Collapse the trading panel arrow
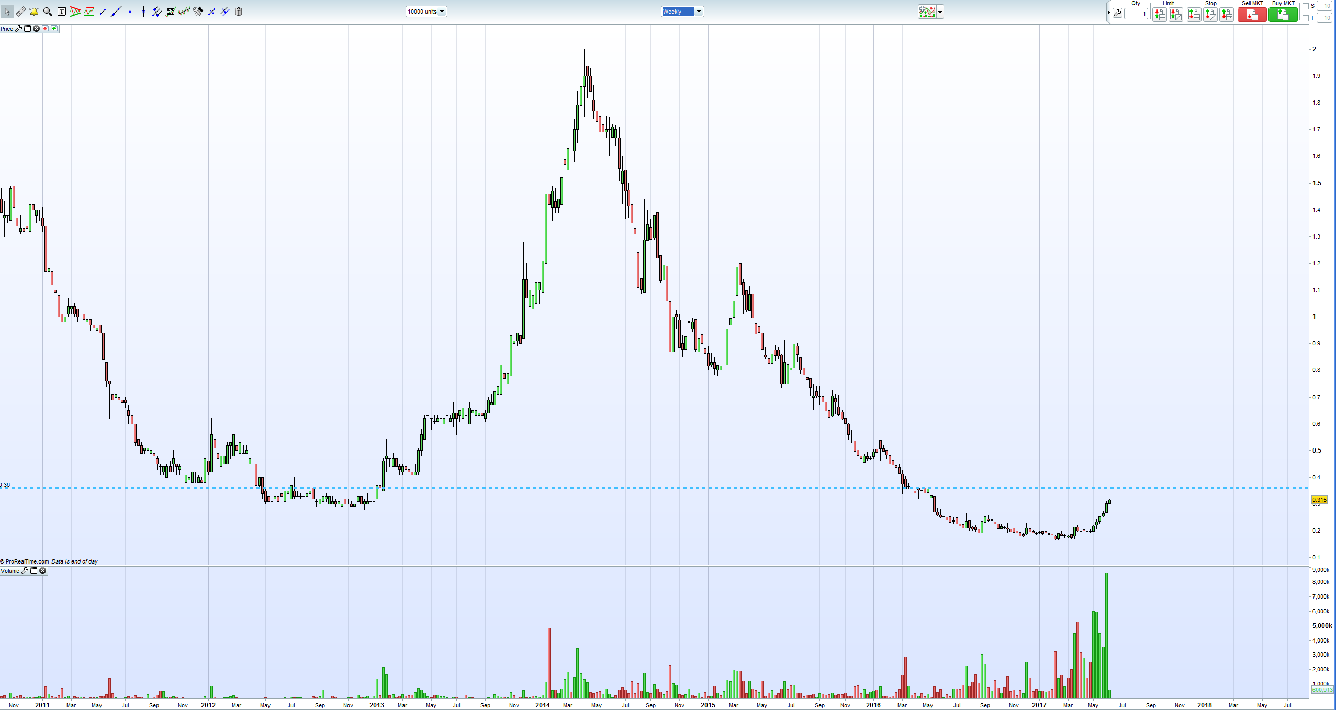1336x710 pixels. click(x=1109, y=12)
